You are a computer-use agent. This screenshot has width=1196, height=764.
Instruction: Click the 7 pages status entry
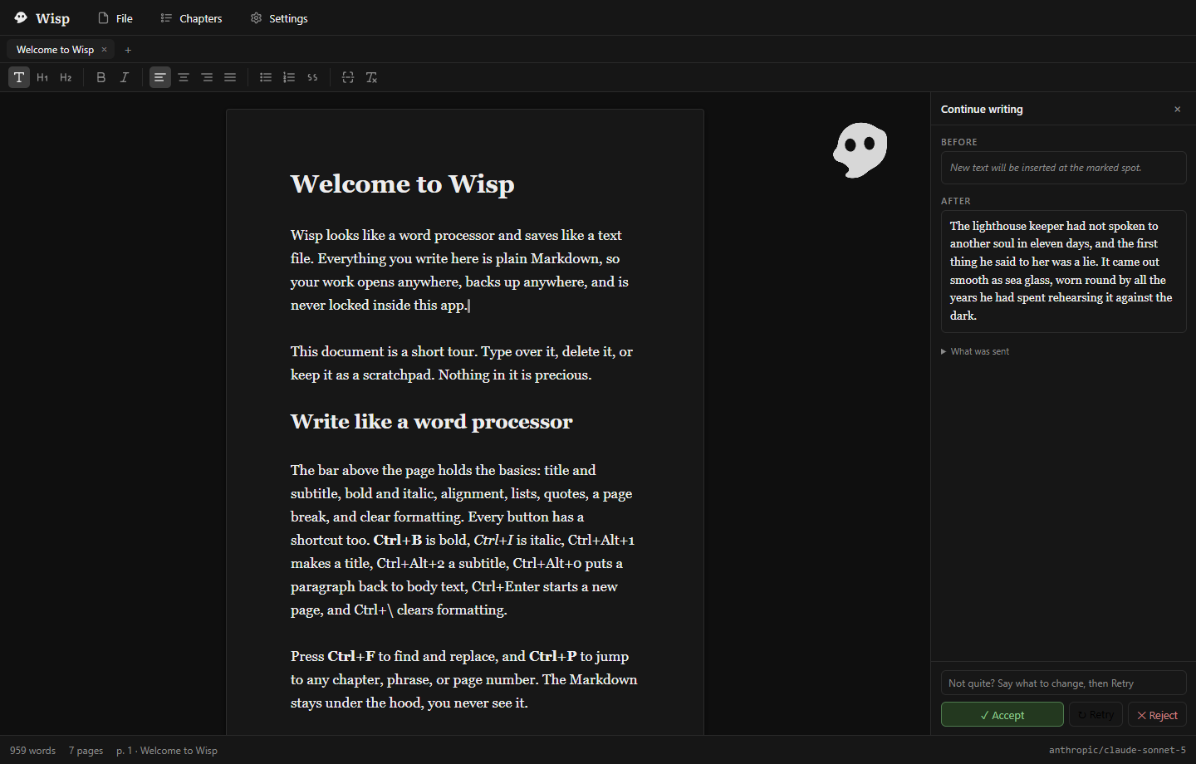click(86, 750)
